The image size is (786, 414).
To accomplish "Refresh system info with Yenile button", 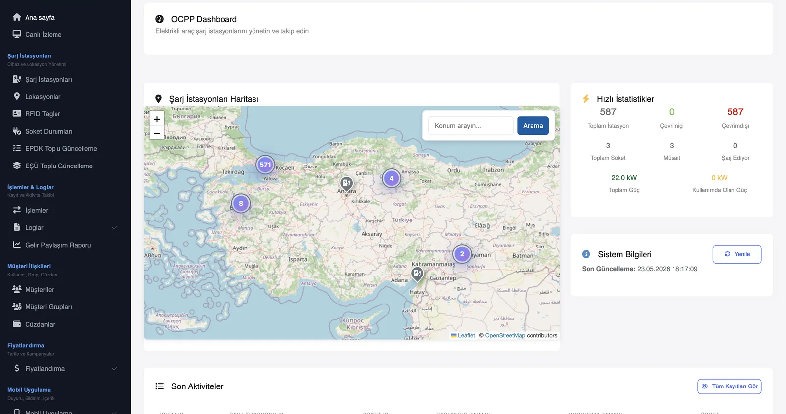I will 737,254.
